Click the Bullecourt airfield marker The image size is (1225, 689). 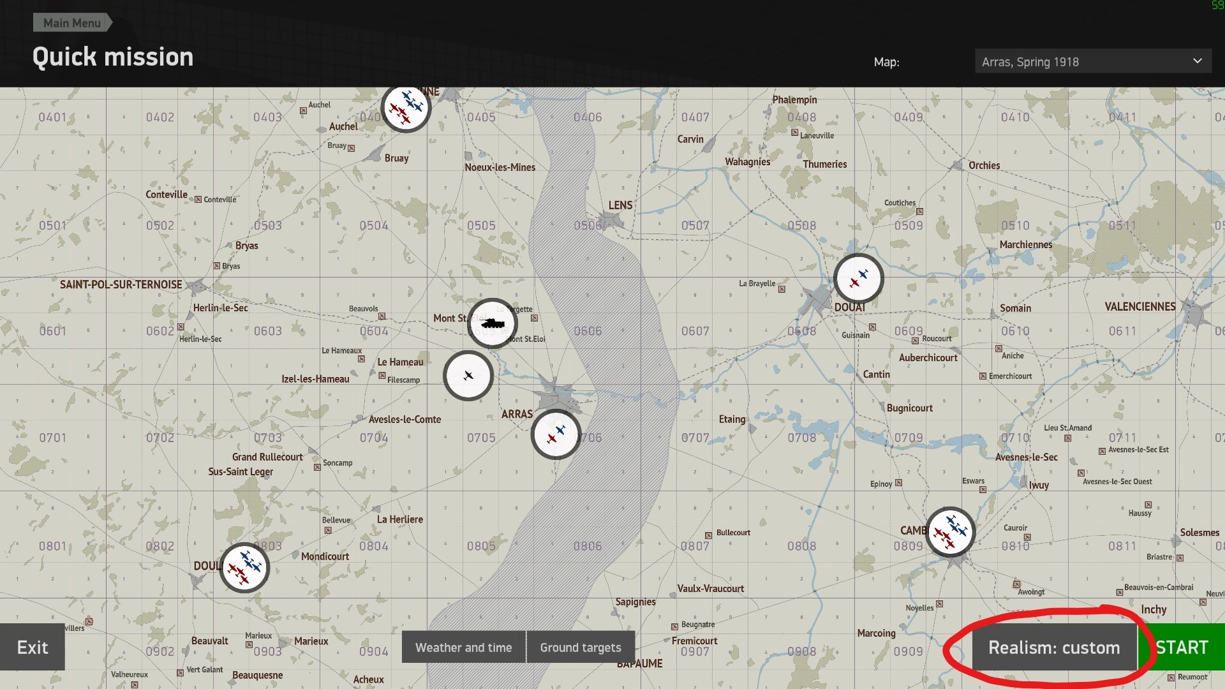coord(708,535)
